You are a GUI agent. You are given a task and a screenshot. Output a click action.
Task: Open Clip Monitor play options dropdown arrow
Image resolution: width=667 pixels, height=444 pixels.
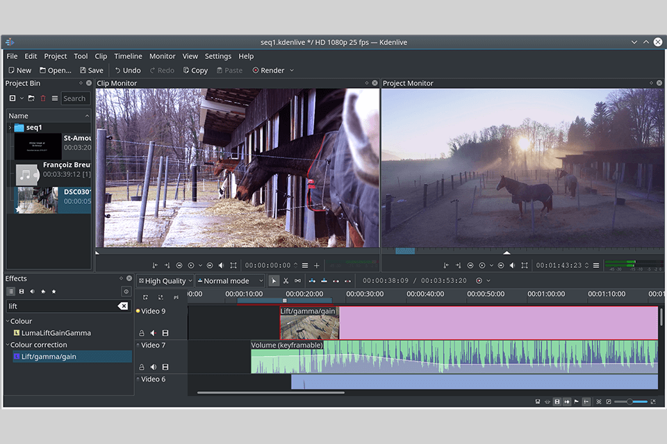click(200, 266)
